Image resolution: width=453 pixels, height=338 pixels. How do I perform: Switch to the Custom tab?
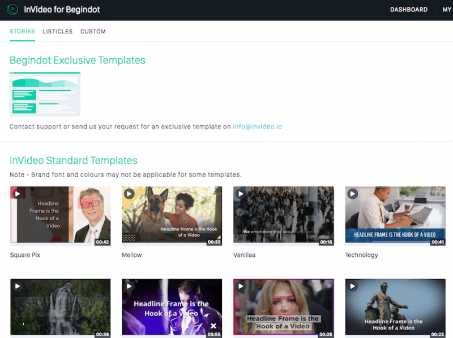click(x=93, y=32)
